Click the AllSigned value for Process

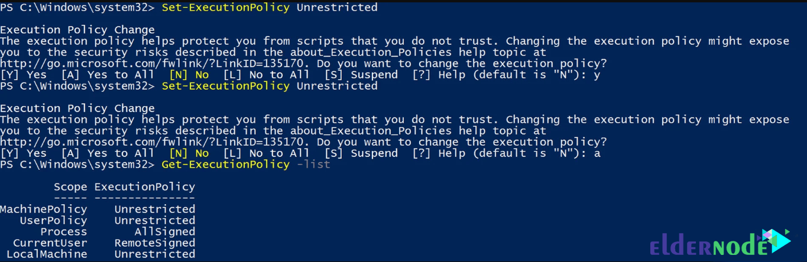coord(165,232)
